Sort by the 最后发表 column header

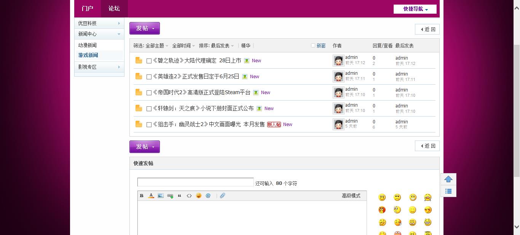[404, 46]
